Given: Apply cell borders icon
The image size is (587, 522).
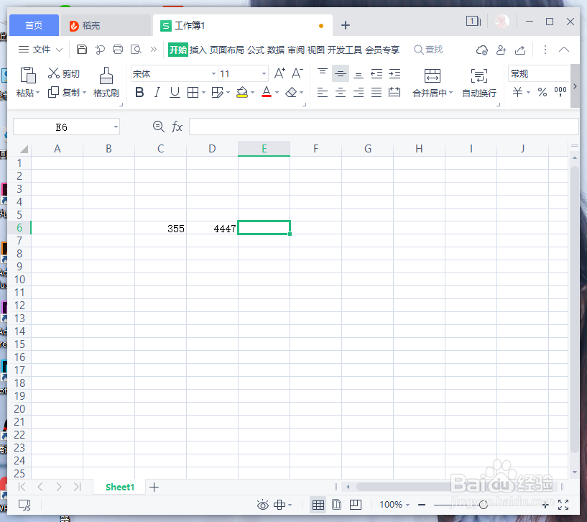Looking at the screenshot, I should coord(193,92).
